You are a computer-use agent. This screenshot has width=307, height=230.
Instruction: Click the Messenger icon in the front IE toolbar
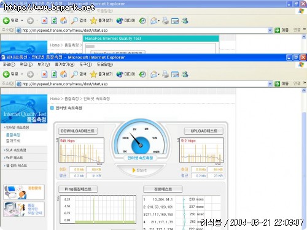pyautogui.click(x=185, y=74)
